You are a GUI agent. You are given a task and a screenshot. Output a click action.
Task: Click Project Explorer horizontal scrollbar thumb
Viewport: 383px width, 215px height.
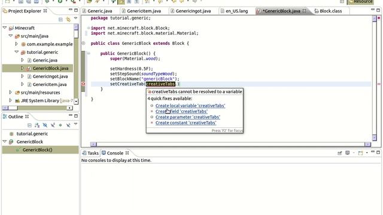tap(13, 107)
